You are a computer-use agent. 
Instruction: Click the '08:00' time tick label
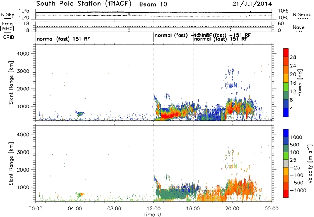[x=114, y=209]
